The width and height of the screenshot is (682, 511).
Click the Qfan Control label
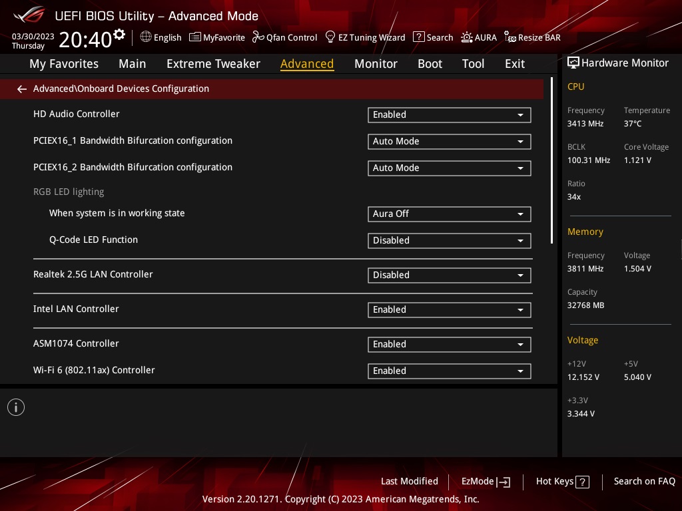pyautogui.click(x=292, y=38)
